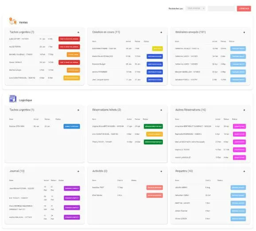The width and height of the screenshot is (256, 231).
Task: Click the Activités (2) card title
Action: pyautogui.click(x=100, y=171)
